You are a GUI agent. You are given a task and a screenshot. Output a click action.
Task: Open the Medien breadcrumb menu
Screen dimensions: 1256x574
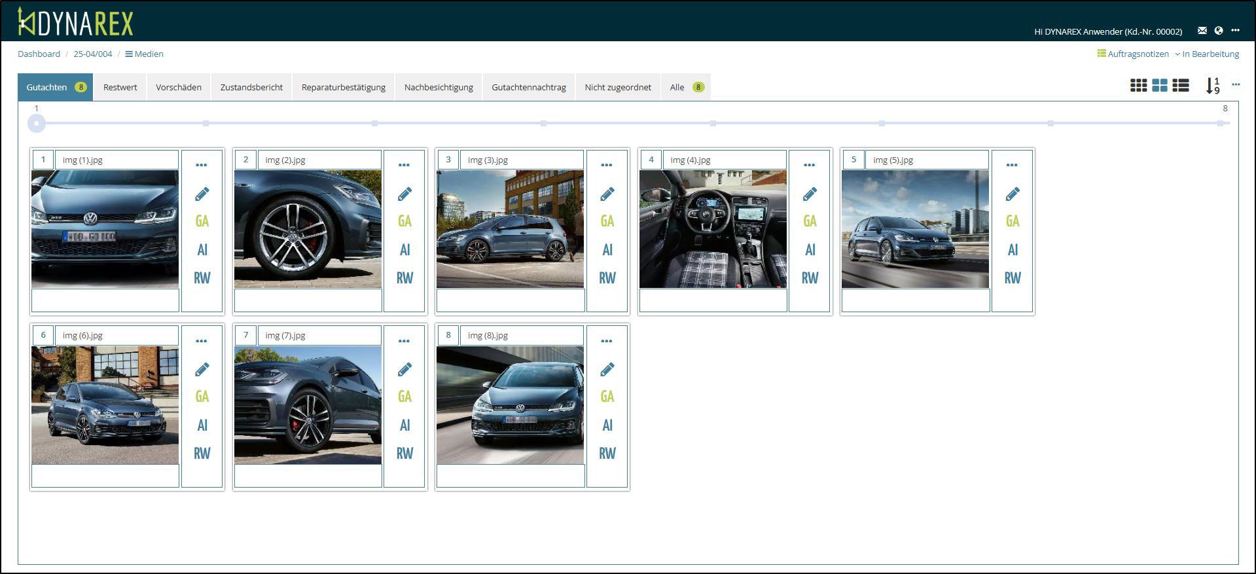point(144,54)
